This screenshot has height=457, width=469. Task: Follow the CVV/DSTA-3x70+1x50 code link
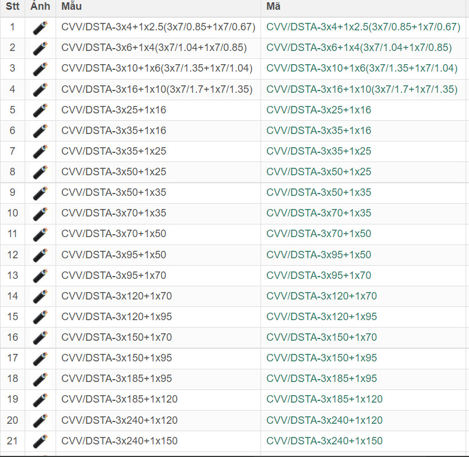click(x=318, y=234)
